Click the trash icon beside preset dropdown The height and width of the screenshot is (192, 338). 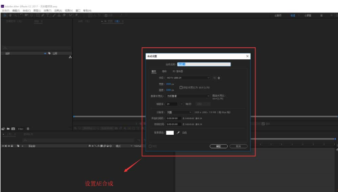coord(219,78)
